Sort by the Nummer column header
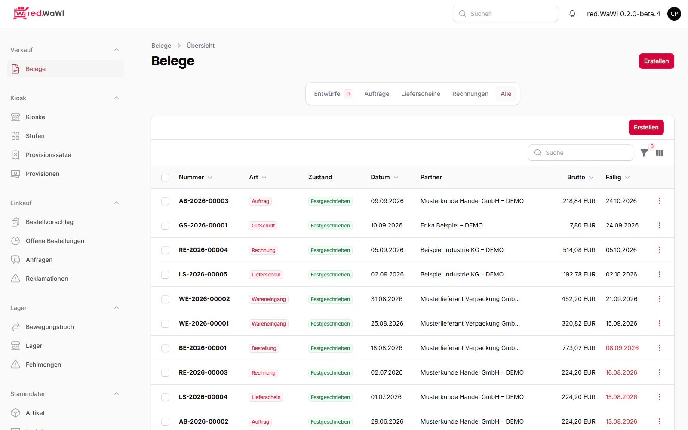This screenshot has width=688, height=430. [x=196, y=177]
